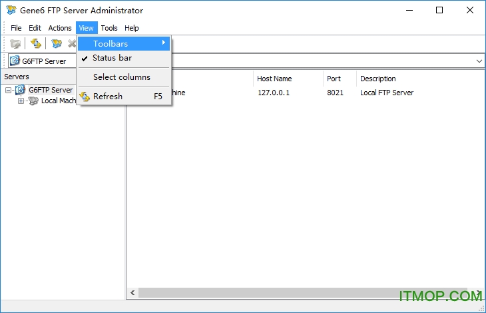Expand the Local Machine tree node
This screenshot has width=486, height=313.
pyautogui.click(x=21, y=101)
